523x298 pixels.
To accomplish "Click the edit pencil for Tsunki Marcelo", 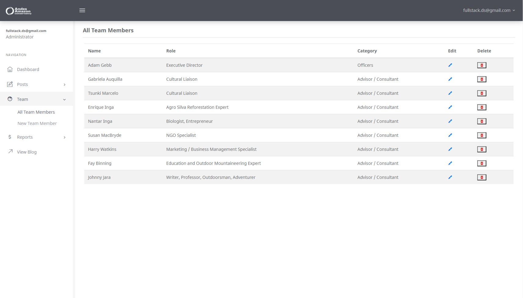I will click(x=450, y=93).
